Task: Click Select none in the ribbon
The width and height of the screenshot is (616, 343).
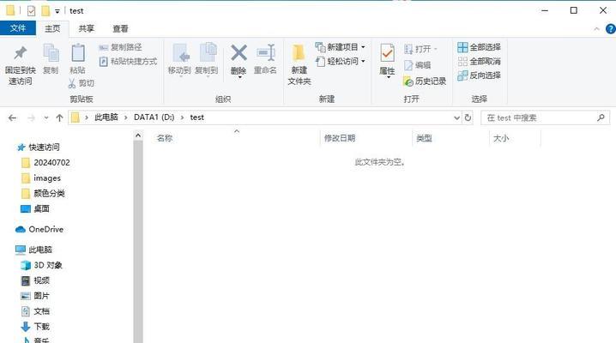Action: [x=479, y=61]
